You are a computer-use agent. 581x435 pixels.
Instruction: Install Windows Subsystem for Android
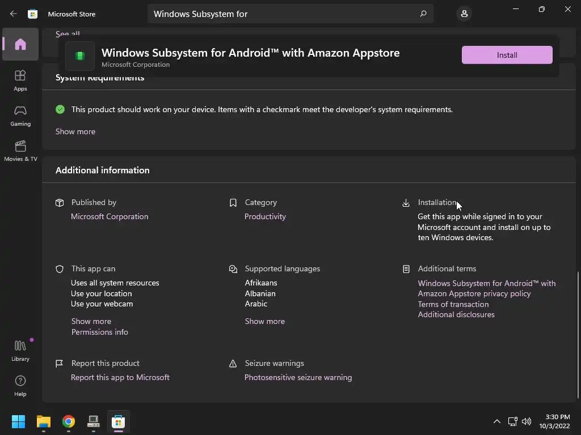tap(507, 55)
